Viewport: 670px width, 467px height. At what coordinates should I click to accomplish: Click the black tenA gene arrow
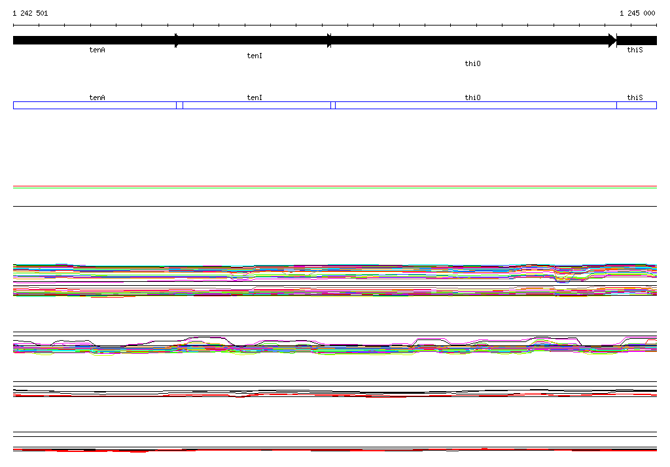click(94, 41)
